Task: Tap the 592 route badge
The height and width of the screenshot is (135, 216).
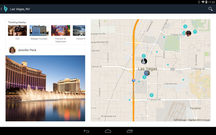Action: click(172, 69)
